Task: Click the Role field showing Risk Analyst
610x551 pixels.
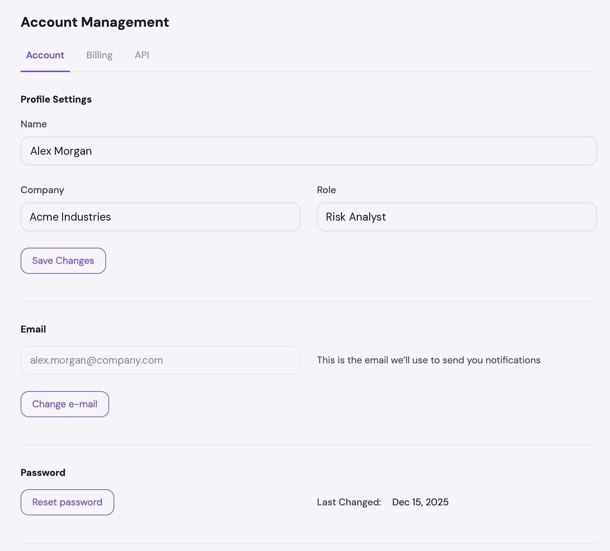Action: (457, 217)
